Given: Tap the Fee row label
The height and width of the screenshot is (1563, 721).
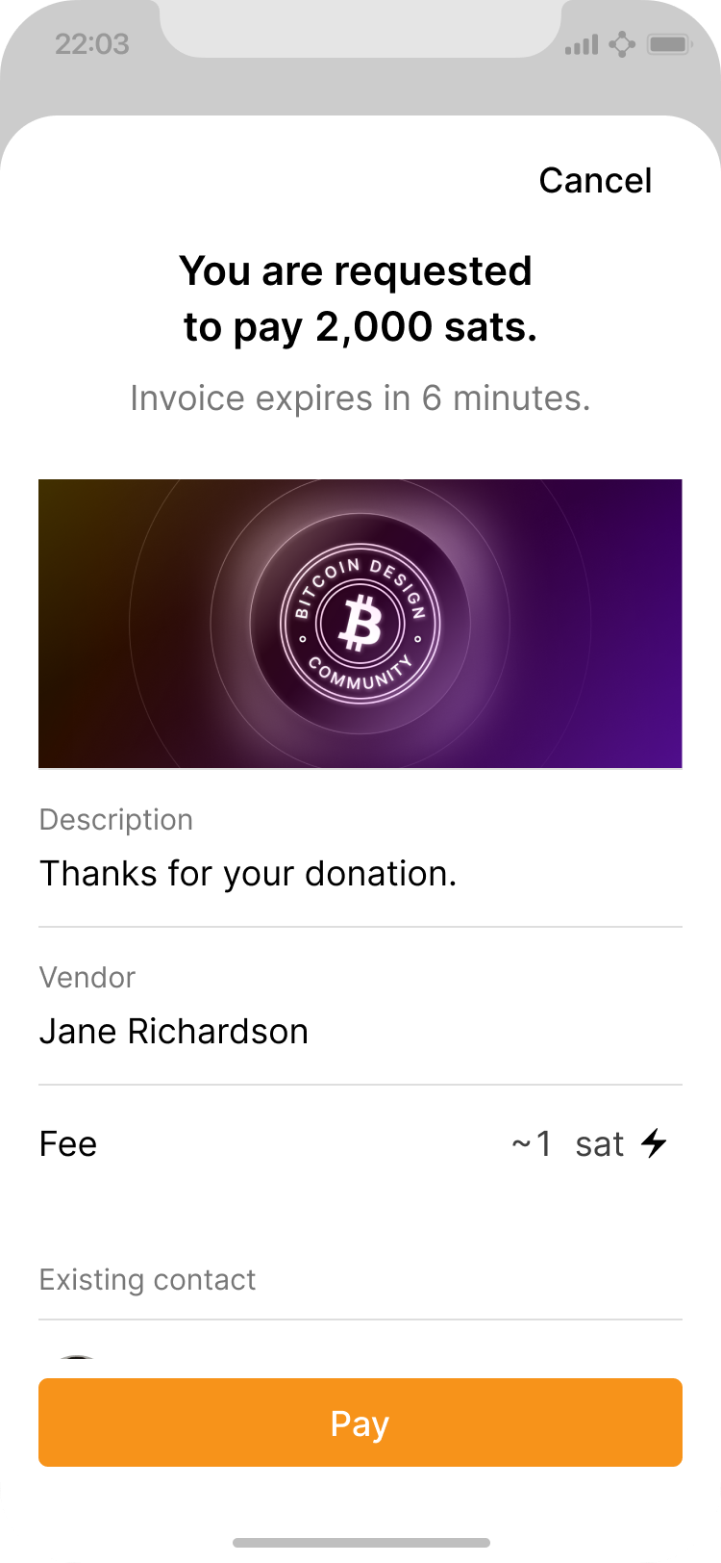Looking at the screenshot, I should [68, 1143].
